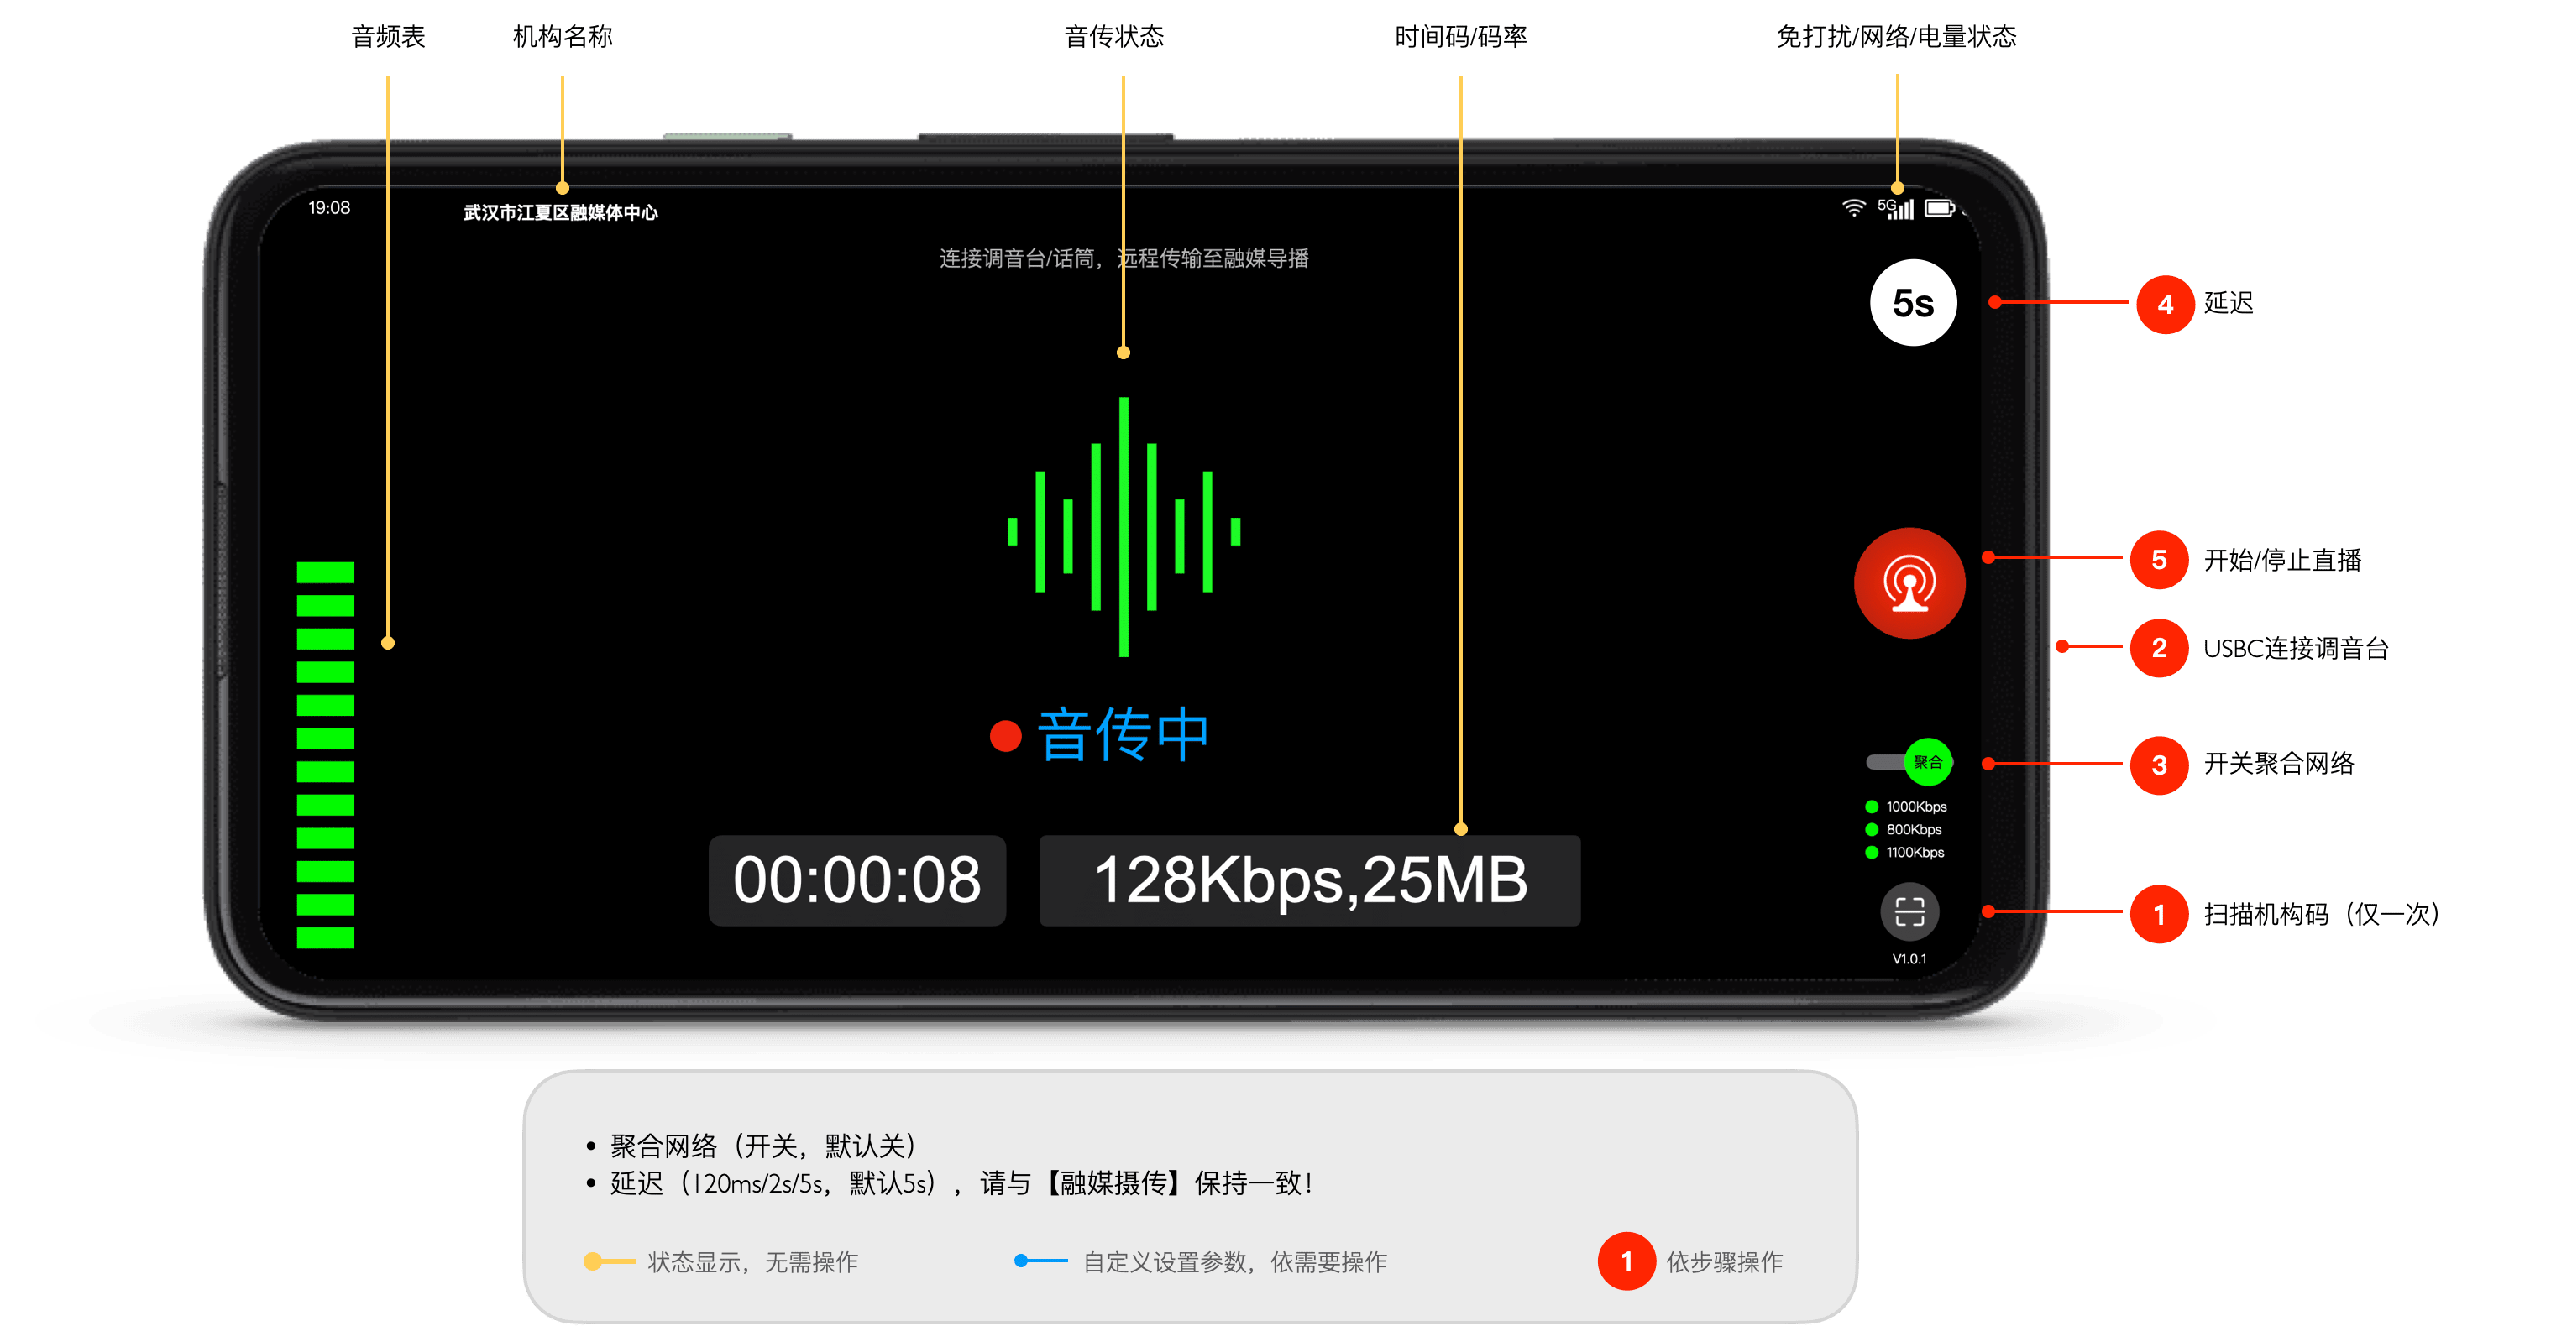The width and height of the screenshot is (2551, 1326).
Task: Click the V1.0.1 version label
Action: pyautogui.click(x=1909, y=958)
